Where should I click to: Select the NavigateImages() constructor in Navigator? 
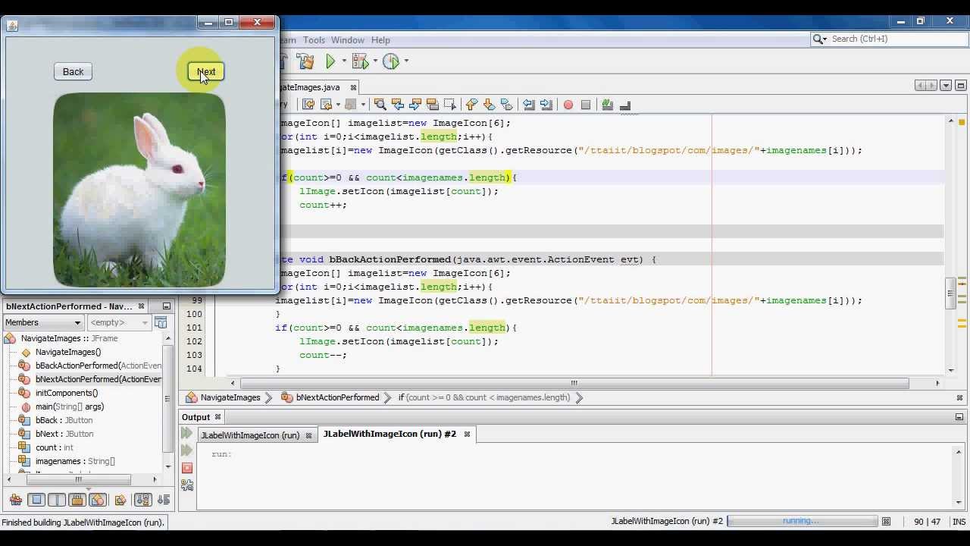67,352
